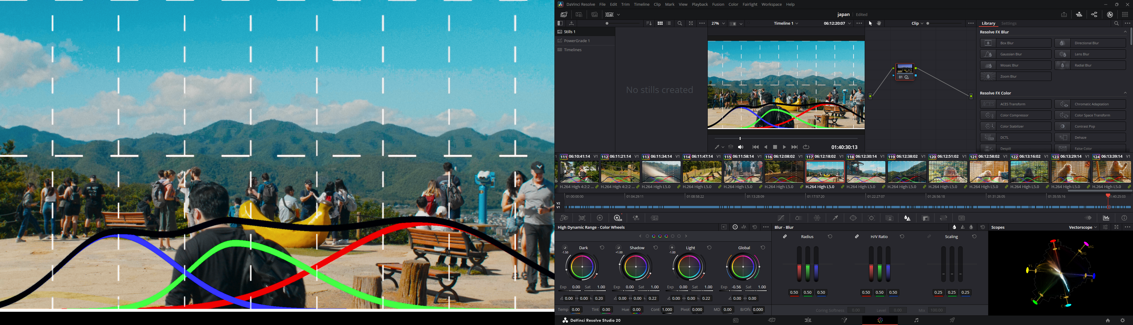This screenshot has height=325, width=1133.
Task: Open the Curves palette
Action: point(781,218)
